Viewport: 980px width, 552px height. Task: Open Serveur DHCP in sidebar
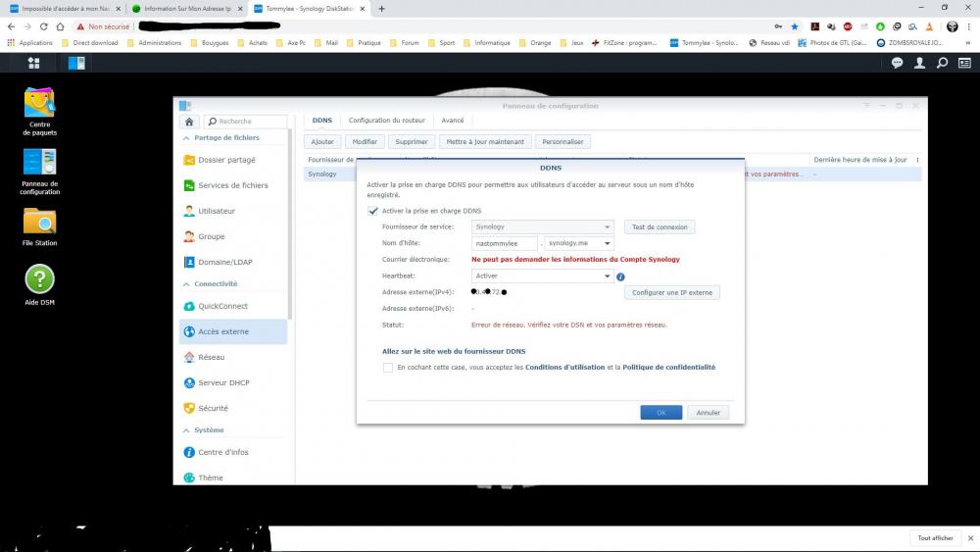(233, 383)
